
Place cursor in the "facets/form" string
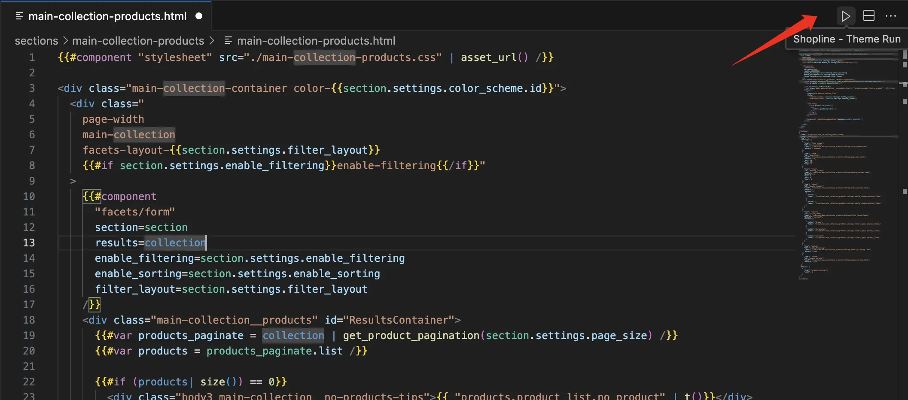pos(134,212)
